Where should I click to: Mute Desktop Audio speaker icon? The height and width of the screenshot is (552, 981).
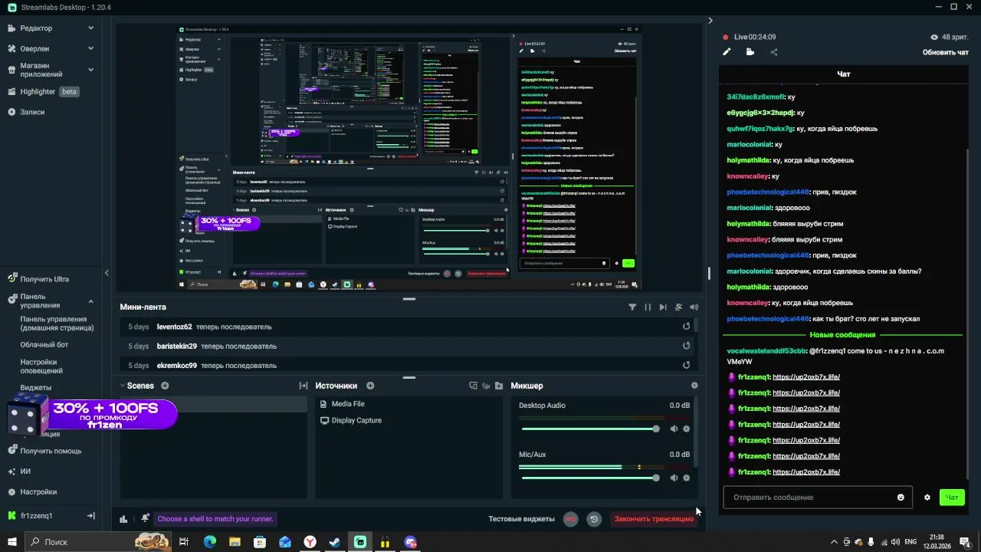pyautogui.click(x=674, y=429)
